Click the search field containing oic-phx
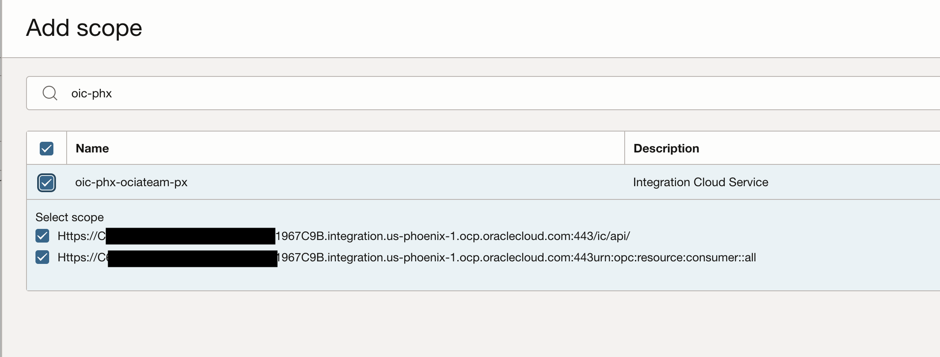This screenshot has width=940, height=357. coord(470,93)
